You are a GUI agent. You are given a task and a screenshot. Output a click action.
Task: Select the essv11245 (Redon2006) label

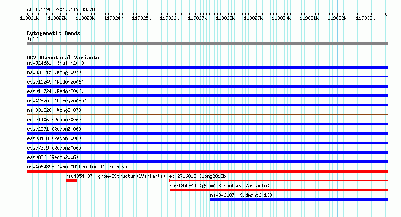tap(55, 82)
